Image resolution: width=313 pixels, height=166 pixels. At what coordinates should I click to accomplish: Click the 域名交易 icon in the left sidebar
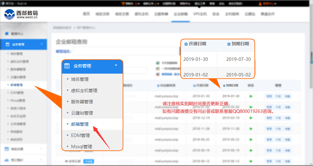7,149
